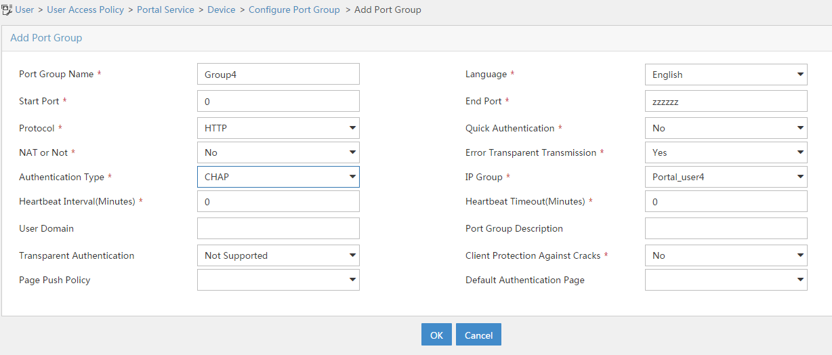Open Authentication Type dropdown showing CHAP
The height and width of the screenshot is (355, 832).
click(x=278, y=177)
